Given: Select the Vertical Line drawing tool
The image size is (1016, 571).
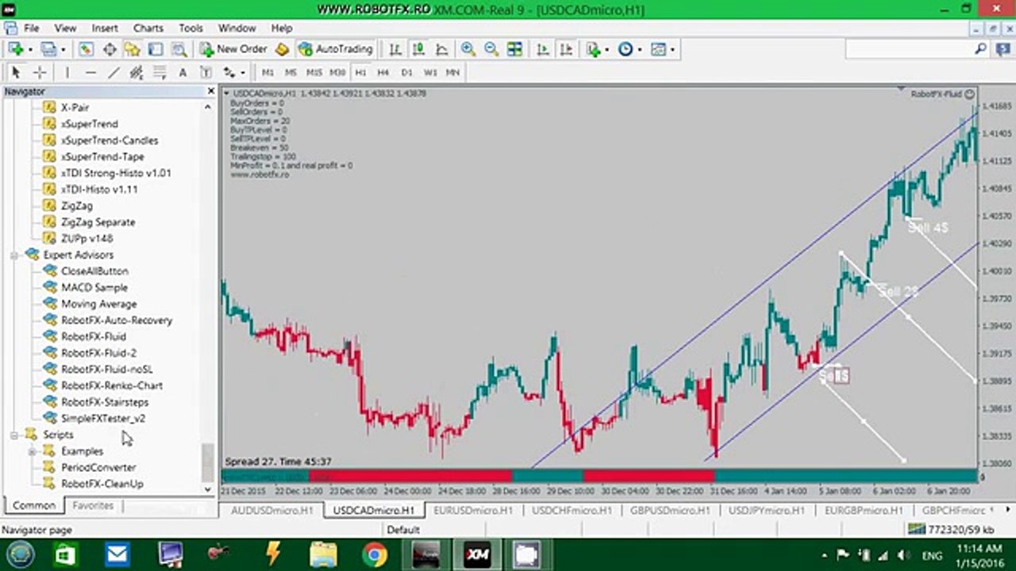Looking at the screenshot, I should [67, 72].
